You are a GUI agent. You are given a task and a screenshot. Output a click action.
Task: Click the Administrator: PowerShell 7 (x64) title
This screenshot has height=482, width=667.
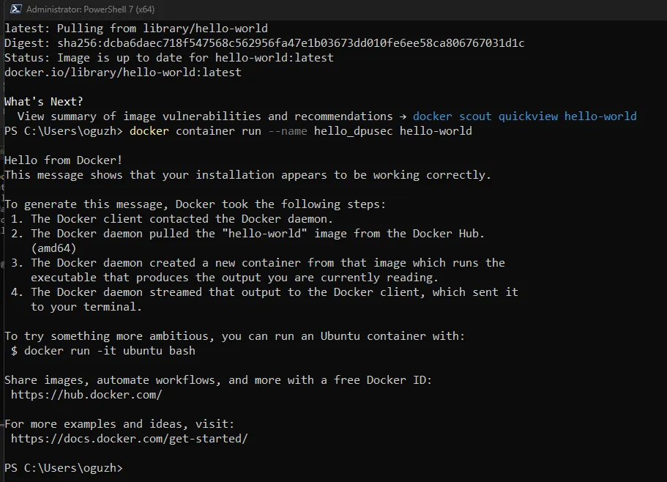pos(90,10)
